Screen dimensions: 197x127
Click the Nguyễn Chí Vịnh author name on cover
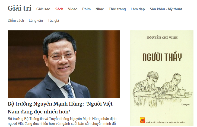pyautogui.click(x=162, y=37)
